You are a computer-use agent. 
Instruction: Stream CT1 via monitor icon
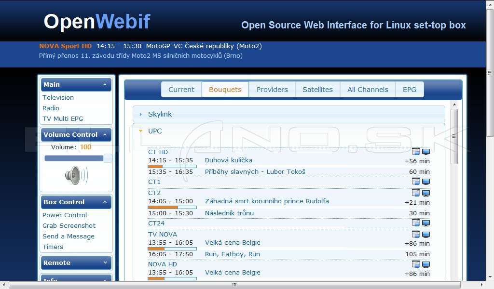(425, 182)
